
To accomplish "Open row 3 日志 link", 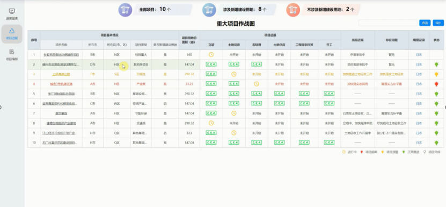I will tap(419, 74).
